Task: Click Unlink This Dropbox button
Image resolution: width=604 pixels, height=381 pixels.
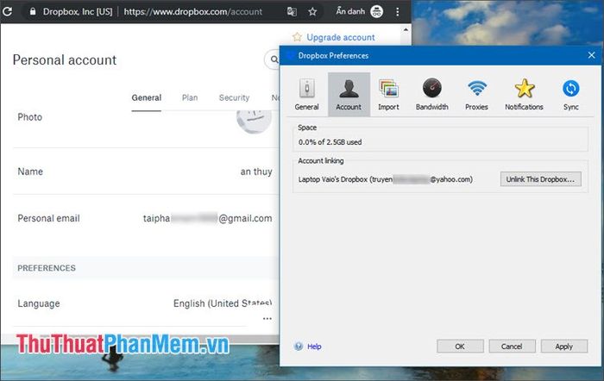Action: [541, 179]
